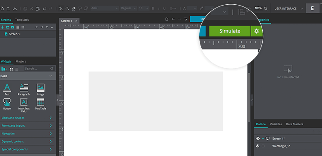Select the Input Text Field widget
This screenshot has width=322, height=156.
pos(24,105)
